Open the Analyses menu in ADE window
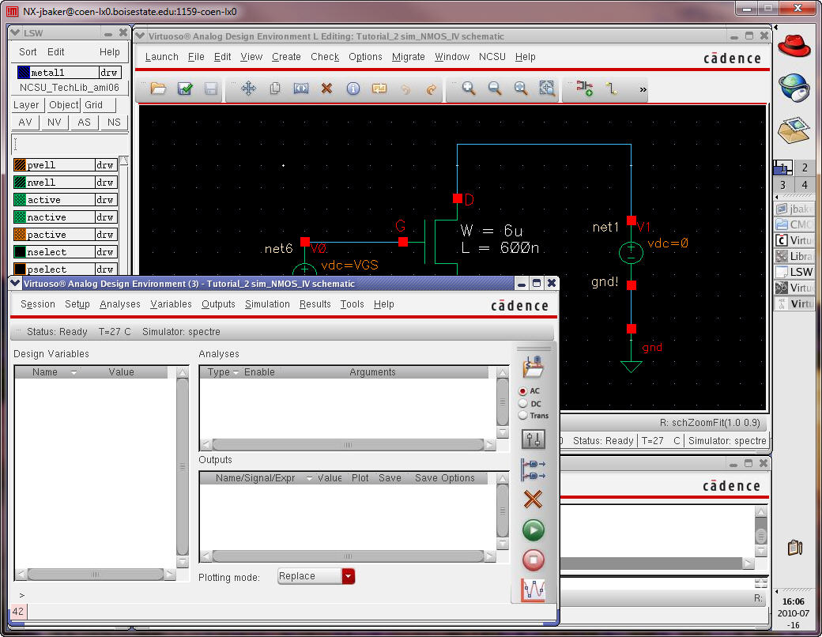 [x=120, y=304]
